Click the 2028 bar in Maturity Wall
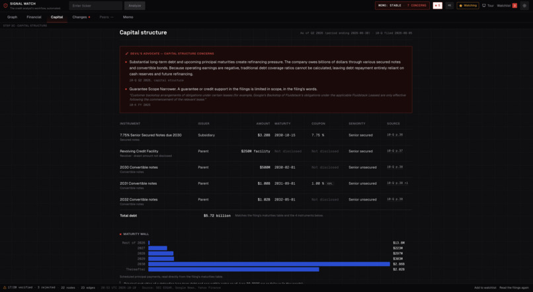 coord(161,254)
